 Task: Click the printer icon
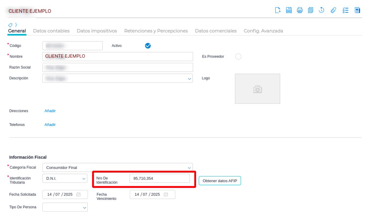tap(300, 10)
